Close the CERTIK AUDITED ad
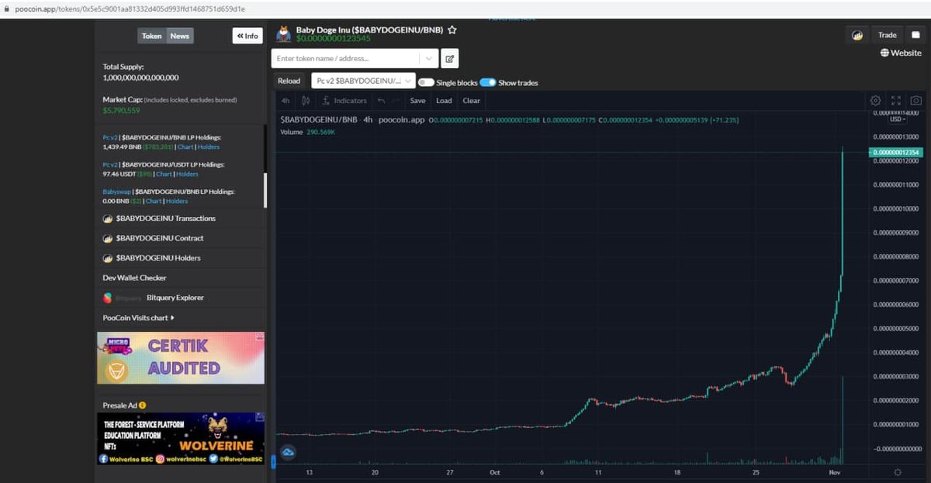Screen dimensions: 931x483 tap(260, 336)
